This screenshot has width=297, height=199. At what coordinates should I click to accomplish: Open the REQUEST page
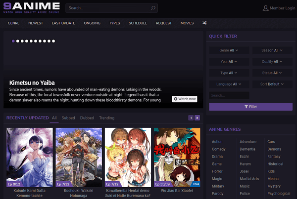point(164,23)
